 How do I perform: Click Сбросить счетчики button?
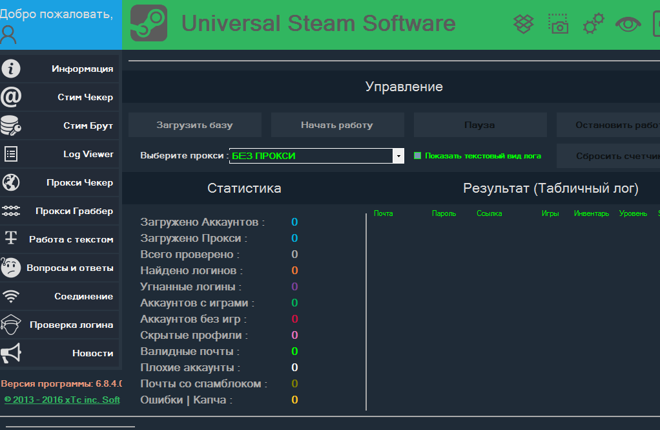click(608, 156)
